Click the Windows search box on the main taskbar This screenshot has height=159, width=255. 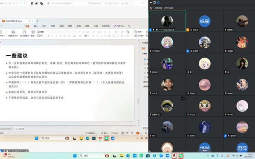point(94,156)
